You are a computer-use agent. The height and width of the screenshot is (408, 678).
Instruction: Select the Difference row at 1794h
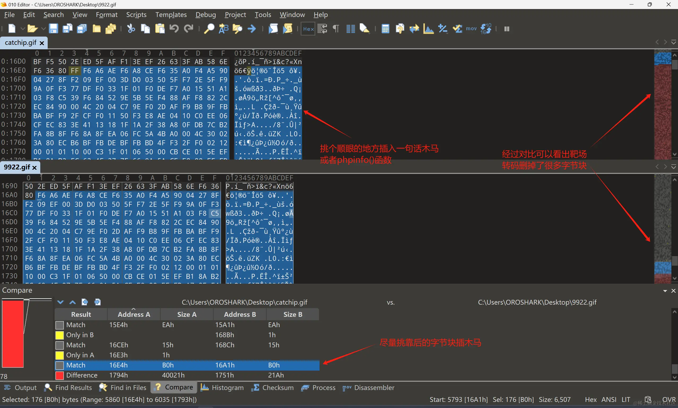(187, 375)
